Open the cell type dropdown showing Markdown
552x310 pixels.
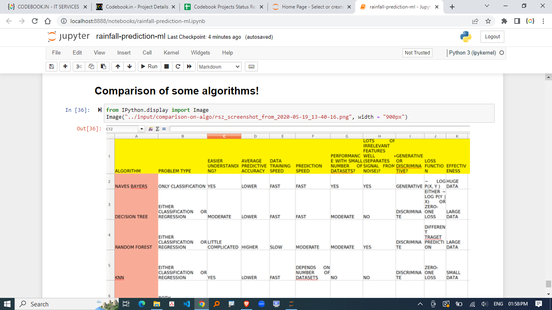(219, 67)
